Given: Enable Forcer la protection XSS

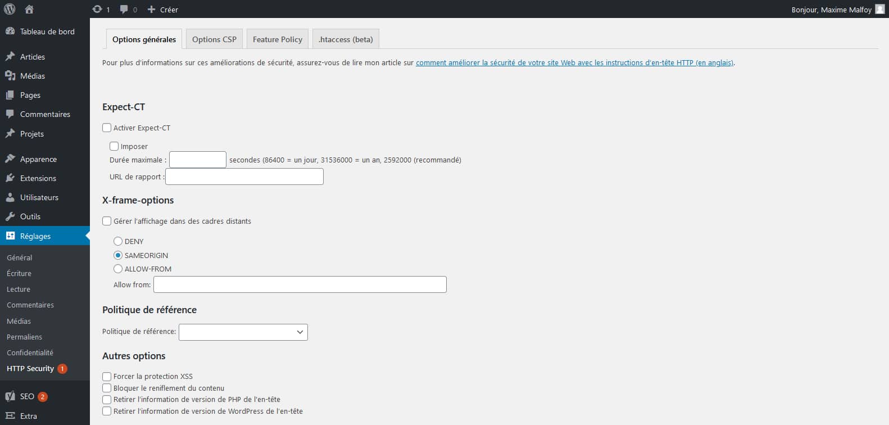Looking at the screenshot, I should click(107, 376).
